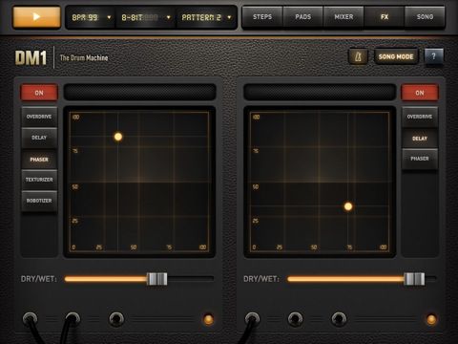Select OVERDRIVE in the left effect unit
458x344 pixels.
39,117
